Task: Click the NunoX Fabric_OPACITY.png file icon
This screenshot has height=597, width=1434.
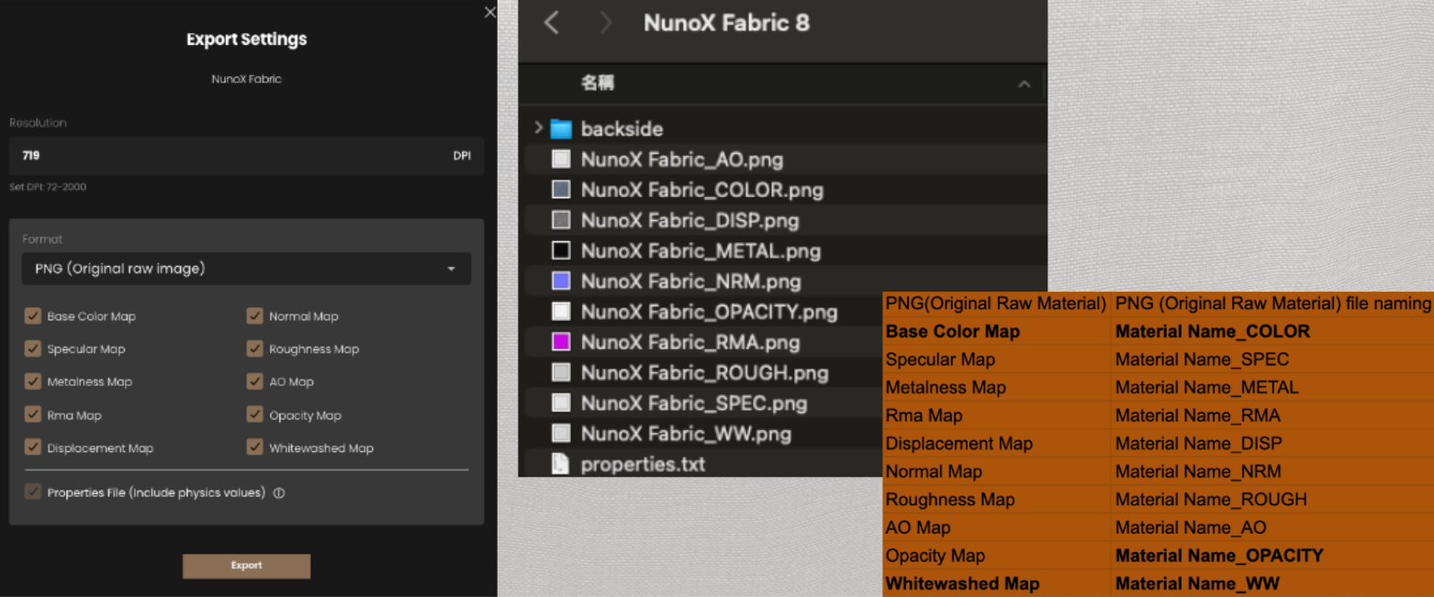Action: pos(561,311)
